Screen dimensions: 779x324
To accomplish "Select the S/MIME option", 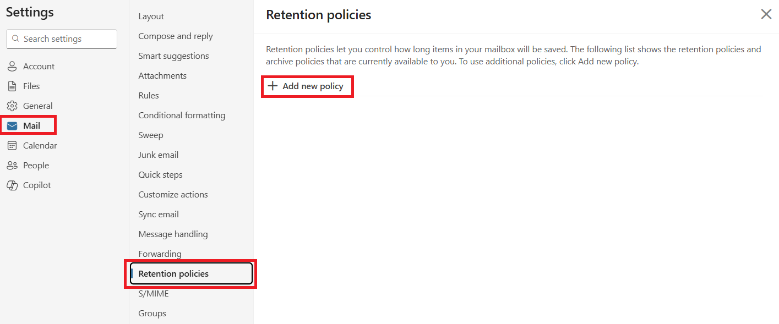I will pyautogui.click(x=154, y=294).
